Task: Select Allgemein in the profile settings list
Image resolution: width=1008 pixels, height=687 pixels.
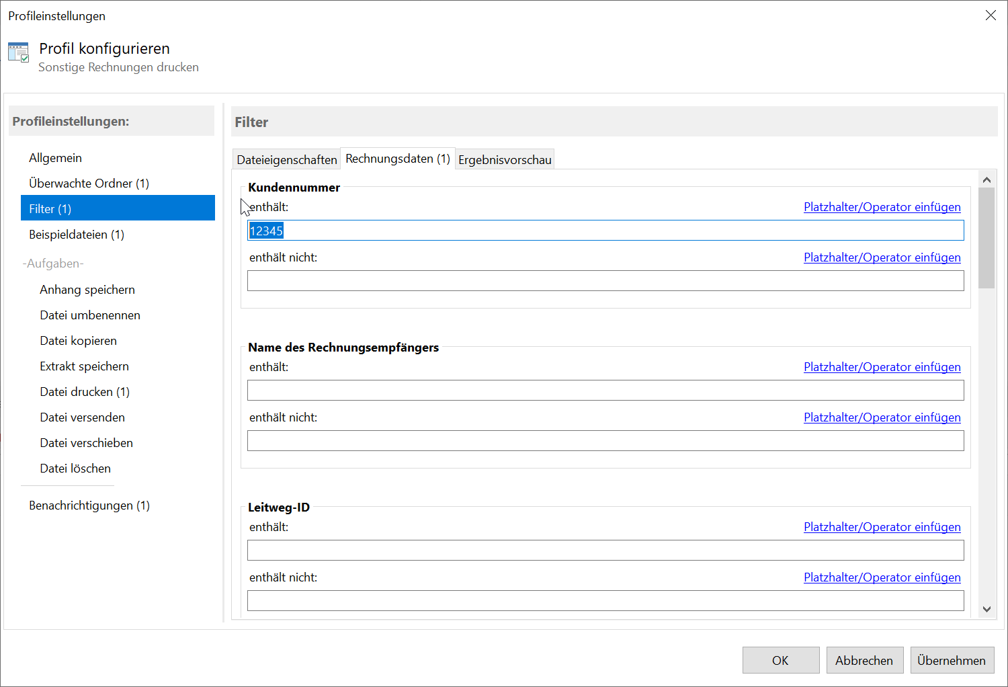Action: tap(55, 158)
